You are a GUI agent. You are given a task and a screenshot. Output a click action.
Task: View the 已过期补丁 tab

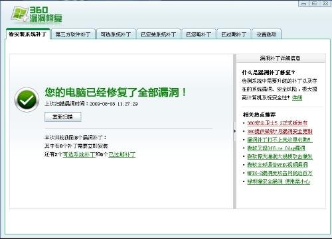(x=234, y=34)
